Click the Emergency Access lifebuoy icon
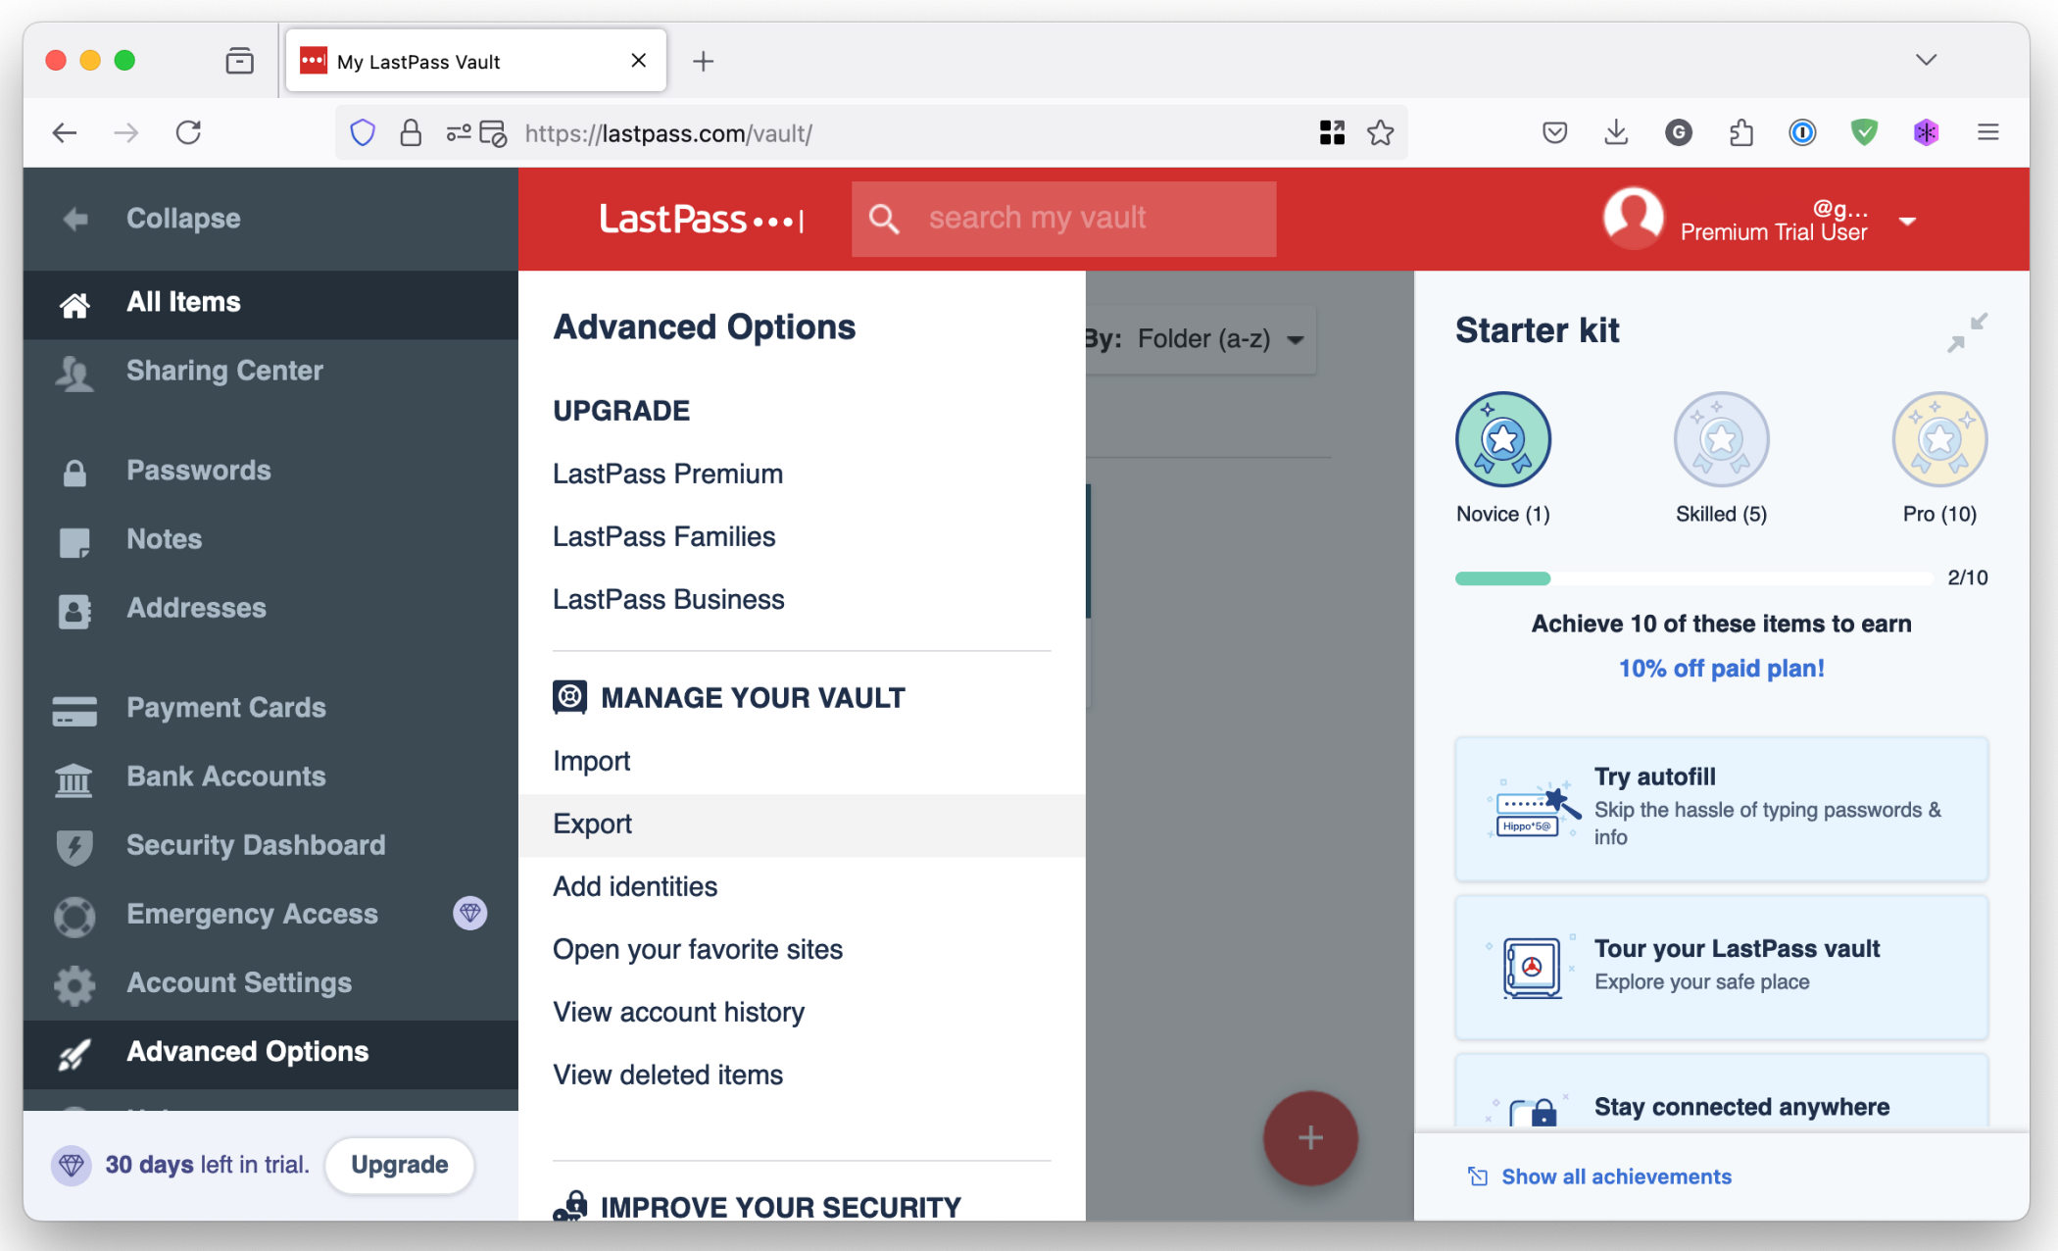The width and height of the screenshot is (2058, 1251). click(74, 916)
